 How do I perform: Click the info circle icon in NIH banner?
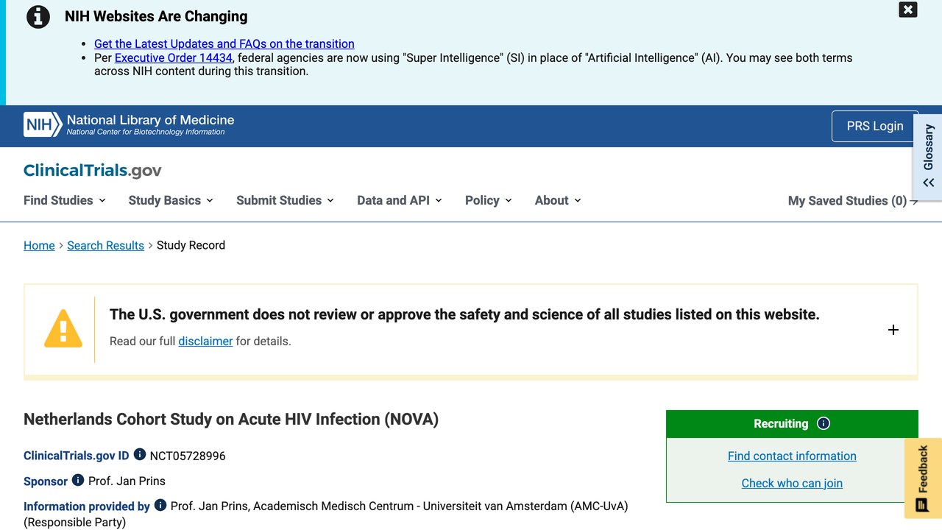[38, 16]
